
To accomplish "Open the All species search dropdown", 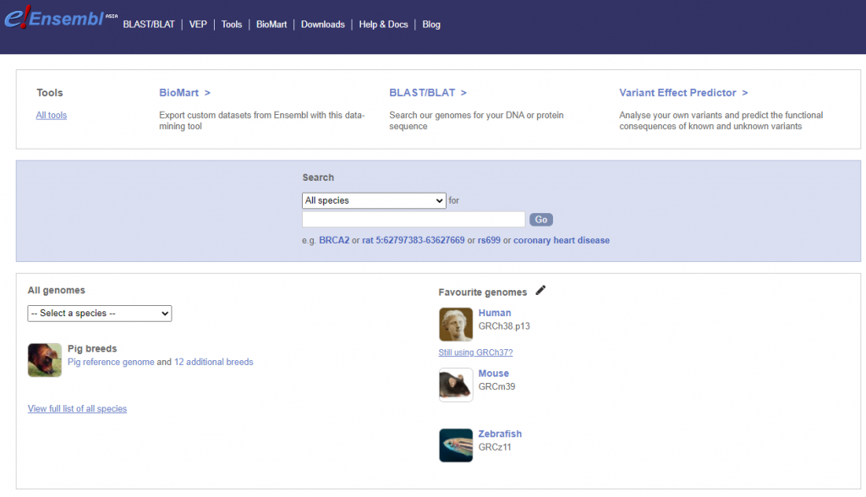I will pyautogui.click(x=374, y=200).
